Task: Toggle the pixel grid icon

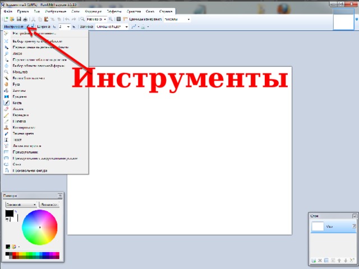Action: pyautogui.click(x=118, y=19)
